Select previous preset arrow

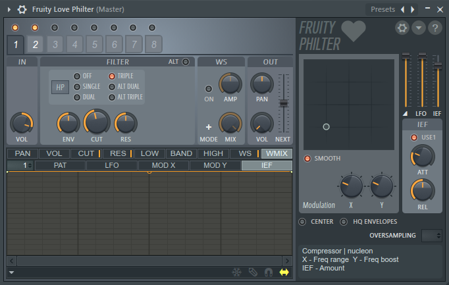pos(403,9)
